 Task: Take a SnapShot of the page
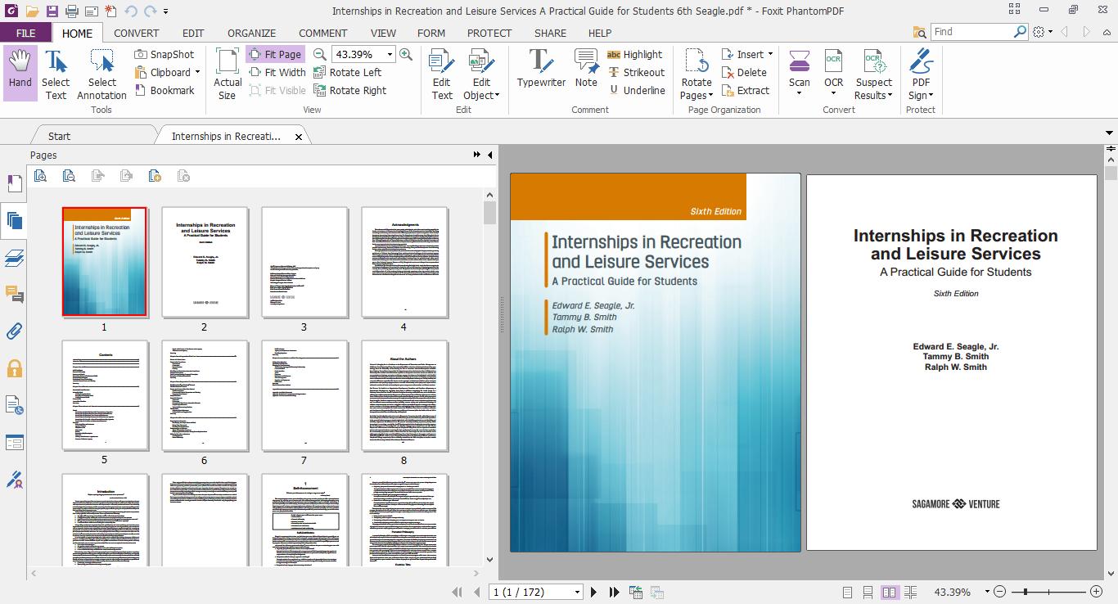tap(165, 54)
